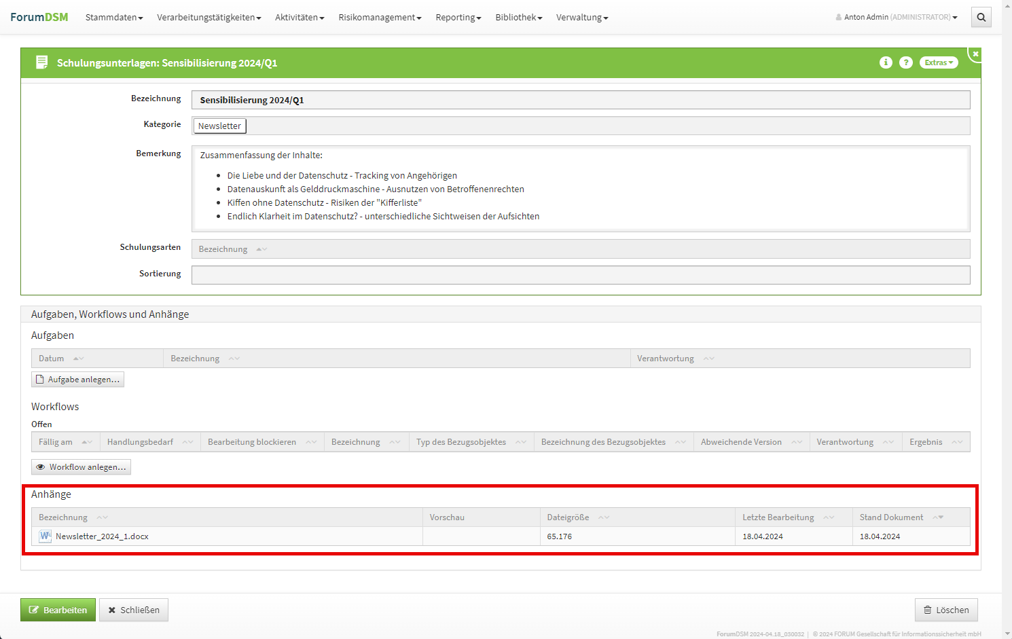Sort tasks by Datum column arrows
Screen dimensions: 1012x639
[x=78, y=359]
